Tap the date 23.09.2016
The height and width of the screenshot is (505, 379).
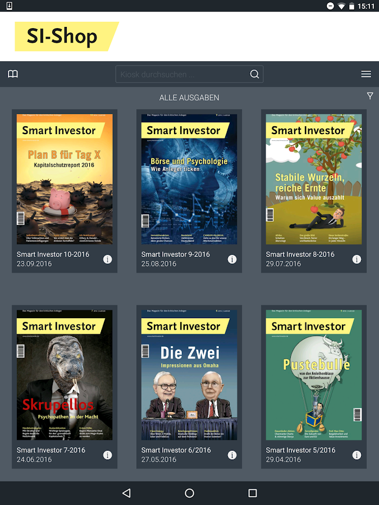click(x=34, y=264)
